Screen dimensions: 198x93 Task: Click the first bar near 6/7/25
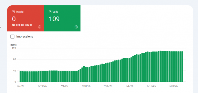[20, 77]
